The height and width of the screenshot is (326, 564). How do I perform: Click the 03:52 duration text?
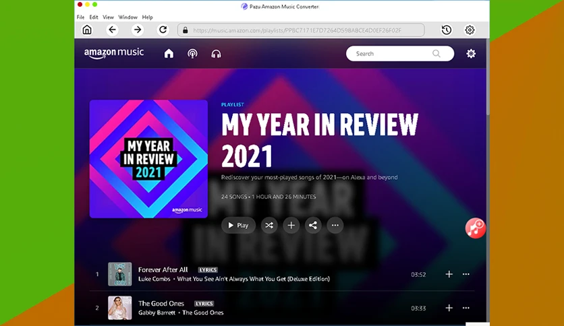point(418,275)
